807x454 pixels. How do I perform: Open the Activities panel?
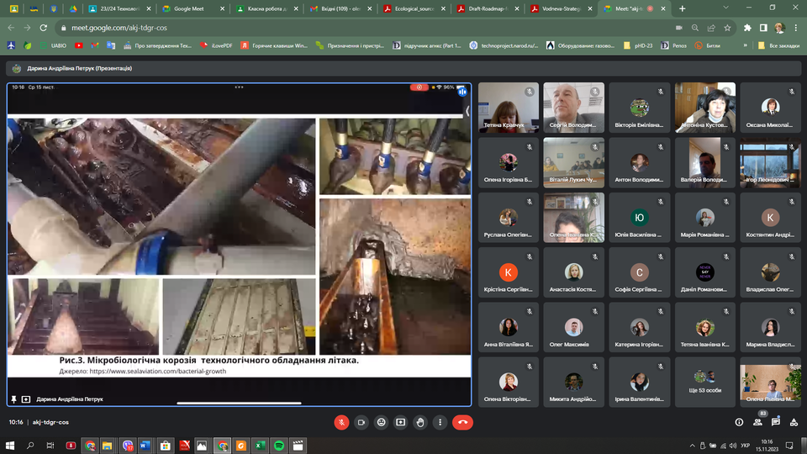pyautogui.click(x=794, y=422)
